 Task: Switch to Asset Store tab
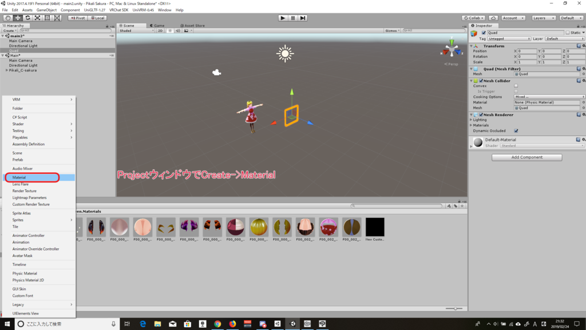click(192, 25)
